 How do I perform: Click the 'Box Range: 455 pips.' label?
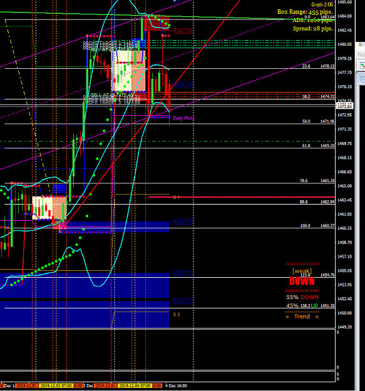[x=305, y=12]
